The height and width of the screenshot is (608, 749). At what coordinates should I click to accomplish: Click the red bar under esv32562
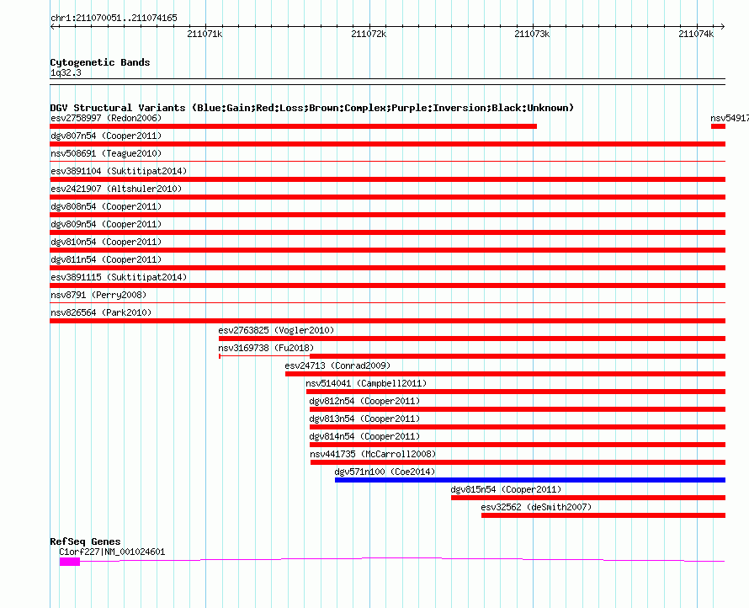603,515
